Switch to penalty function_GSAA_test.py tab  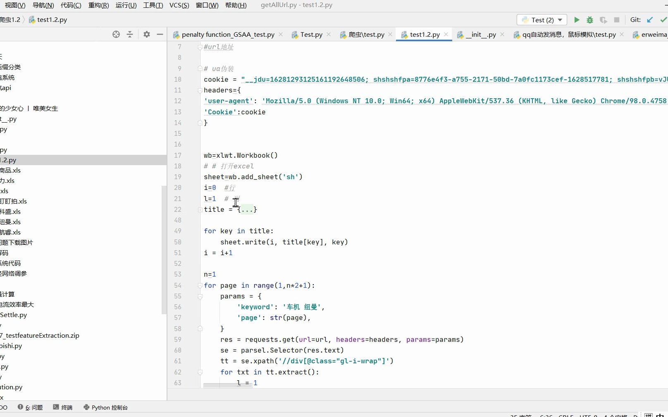228,35
